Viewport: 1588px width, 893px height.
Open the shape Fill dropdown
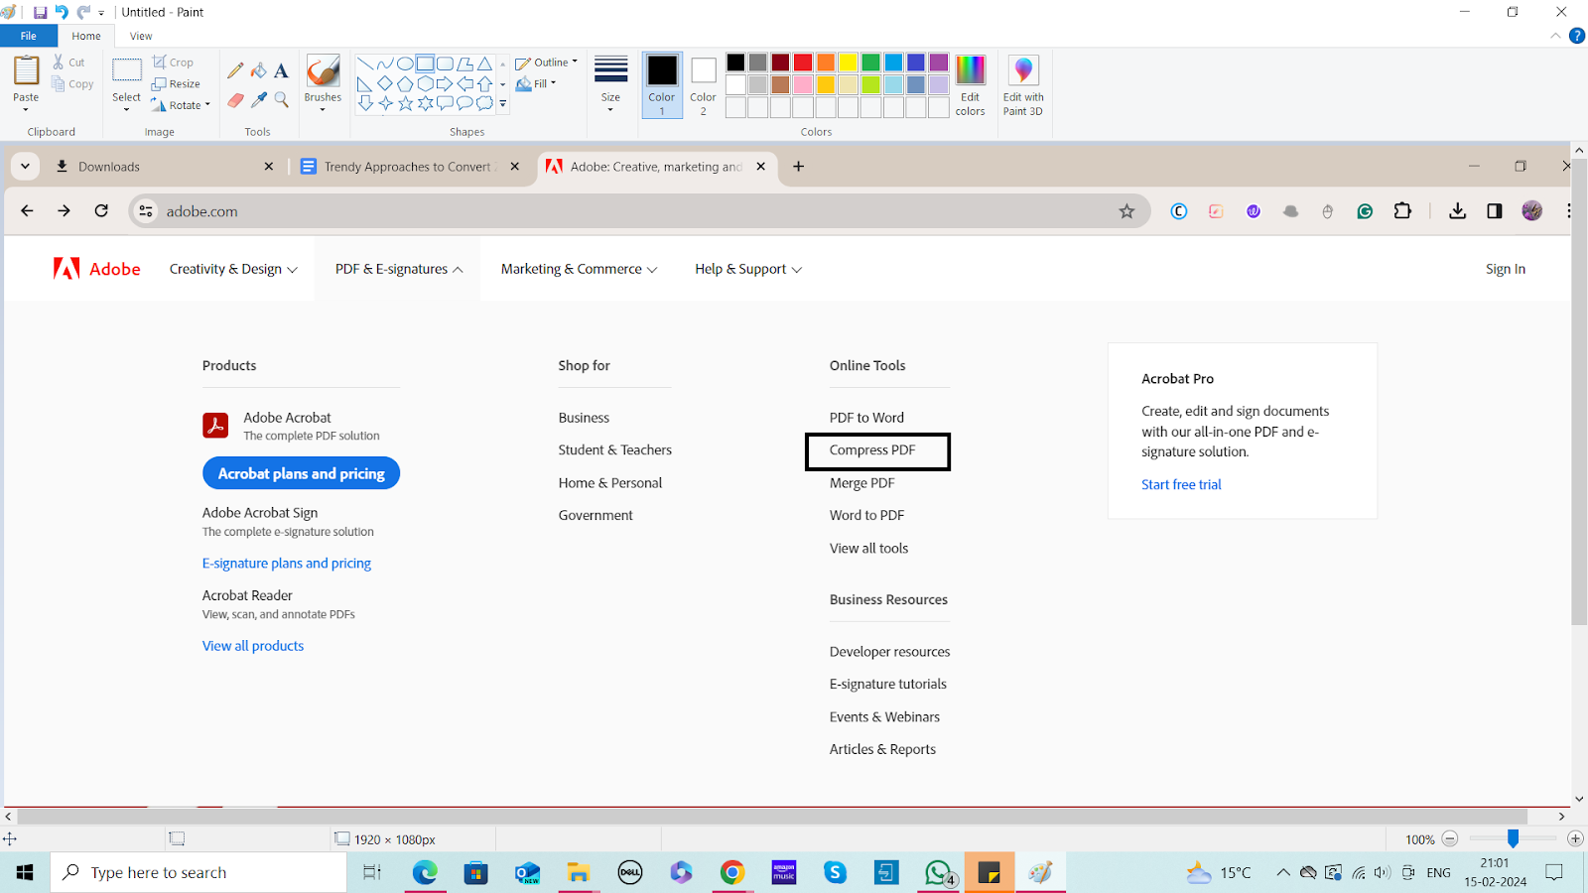(537, 84)
